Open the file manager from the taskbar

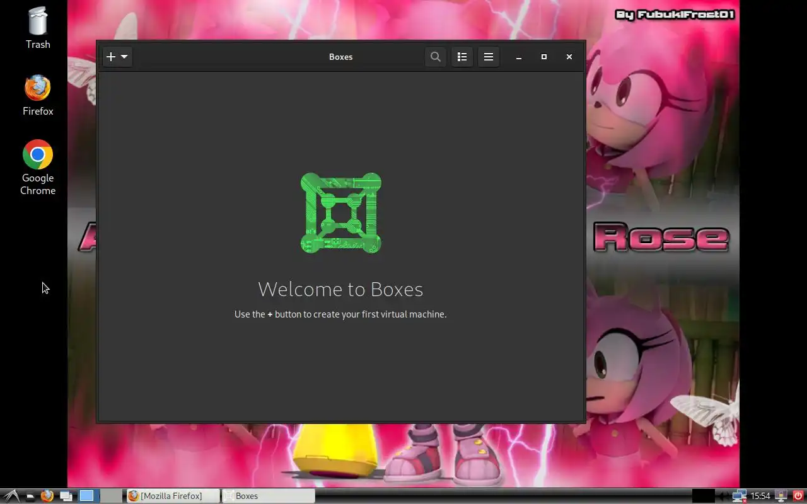(x=29, y=496)
